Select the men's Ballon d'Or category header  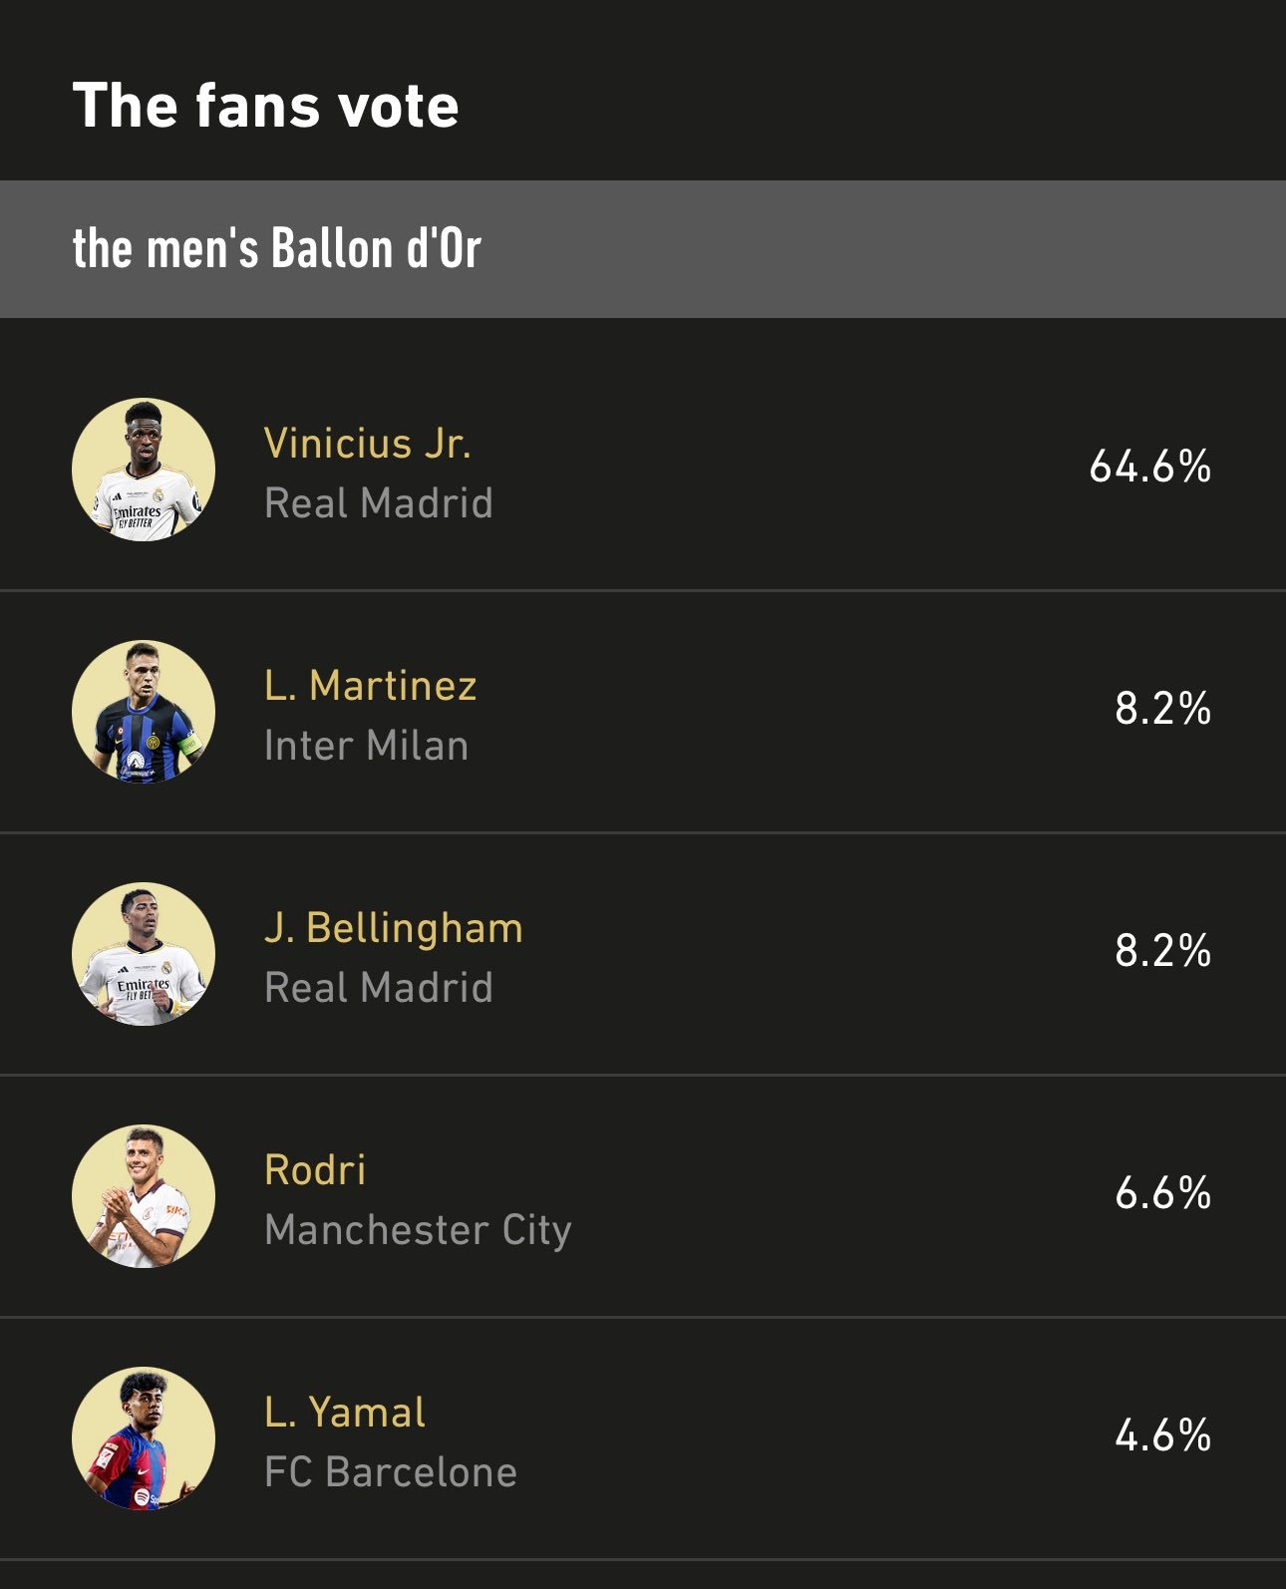643,249
